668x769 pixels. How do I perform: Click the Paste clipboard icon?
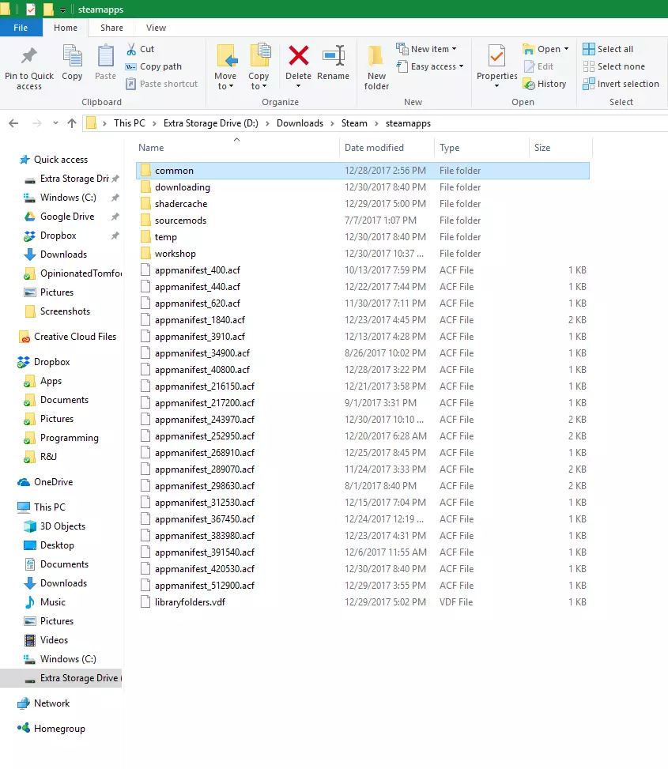(105, 55)
